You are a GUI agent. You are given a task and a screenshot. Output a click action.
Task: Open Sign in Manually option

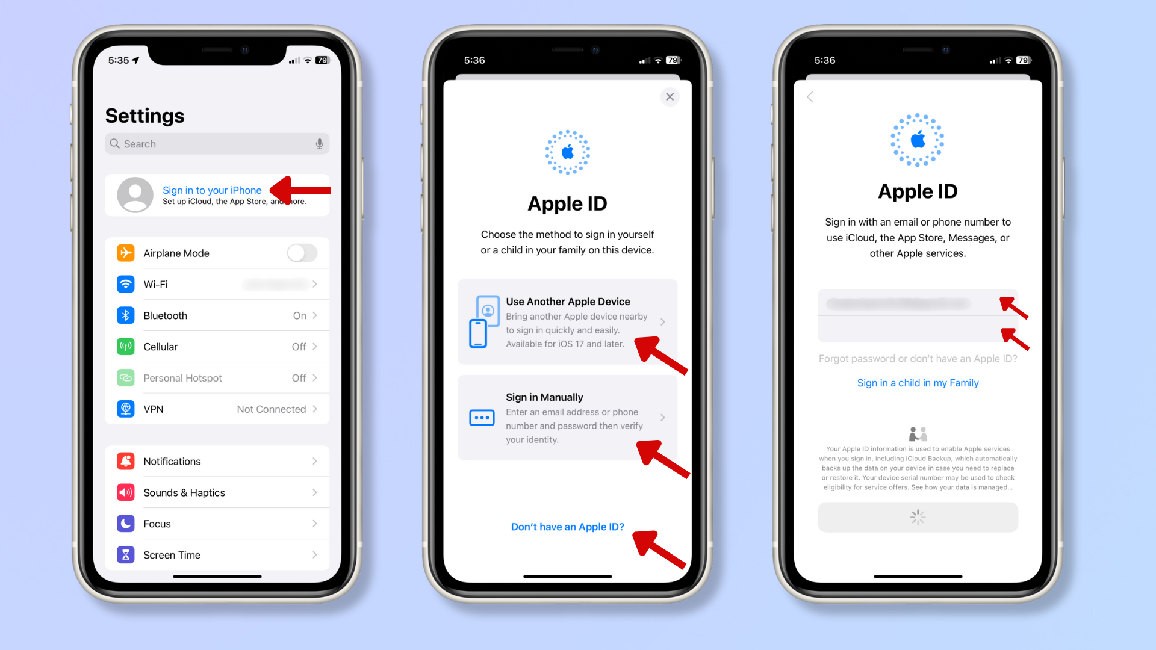[568, 418]
